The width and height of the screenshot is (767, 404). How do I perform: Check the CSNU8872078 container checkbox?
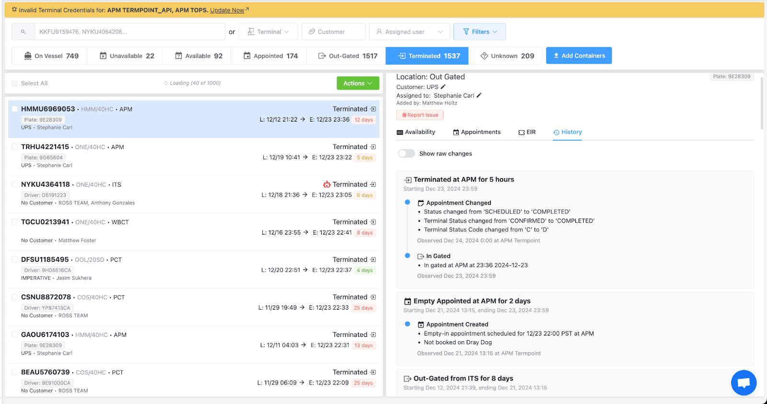[x=14, y=297]
